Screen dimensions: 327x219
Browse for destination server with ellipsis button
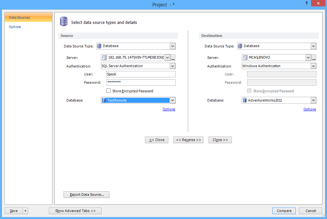point(314,58)
